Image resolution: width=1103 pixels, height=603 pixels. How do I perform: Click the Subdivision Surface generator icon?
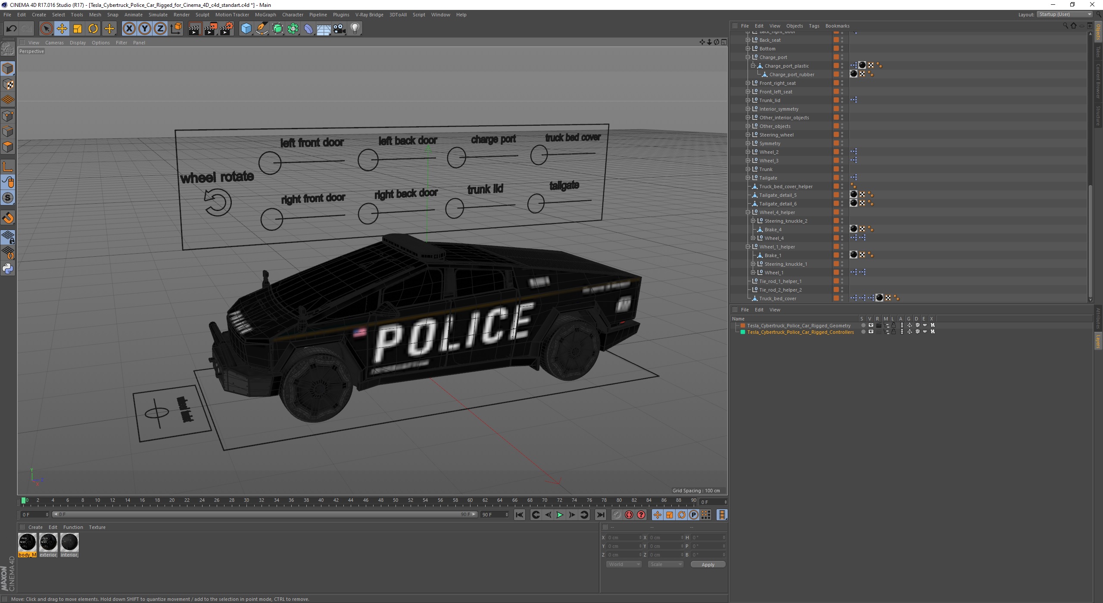(277, 28)
